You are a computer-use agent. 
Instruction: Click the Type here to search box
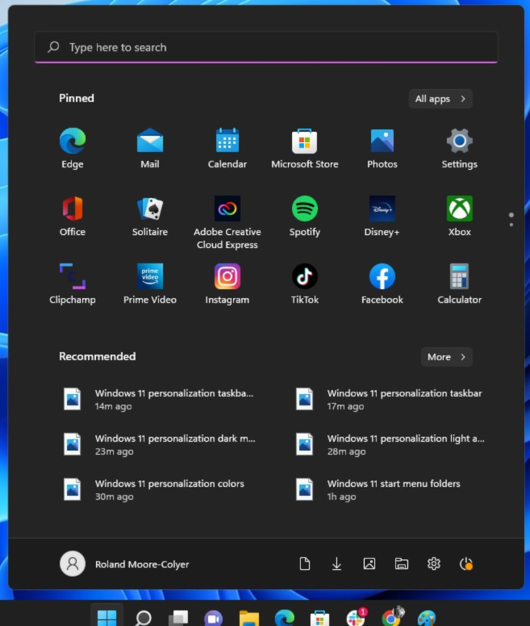pos(266,47)
